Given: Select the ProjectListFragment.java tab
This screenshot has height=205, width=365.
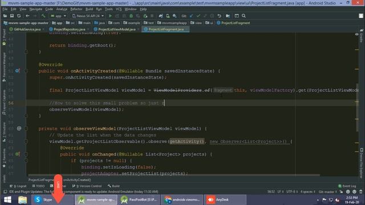Looking at the screenshot, I should 166,30.
